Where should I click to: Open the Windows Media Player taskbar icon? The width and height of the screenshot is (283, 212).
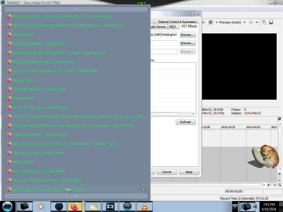(x=41, y=206)
